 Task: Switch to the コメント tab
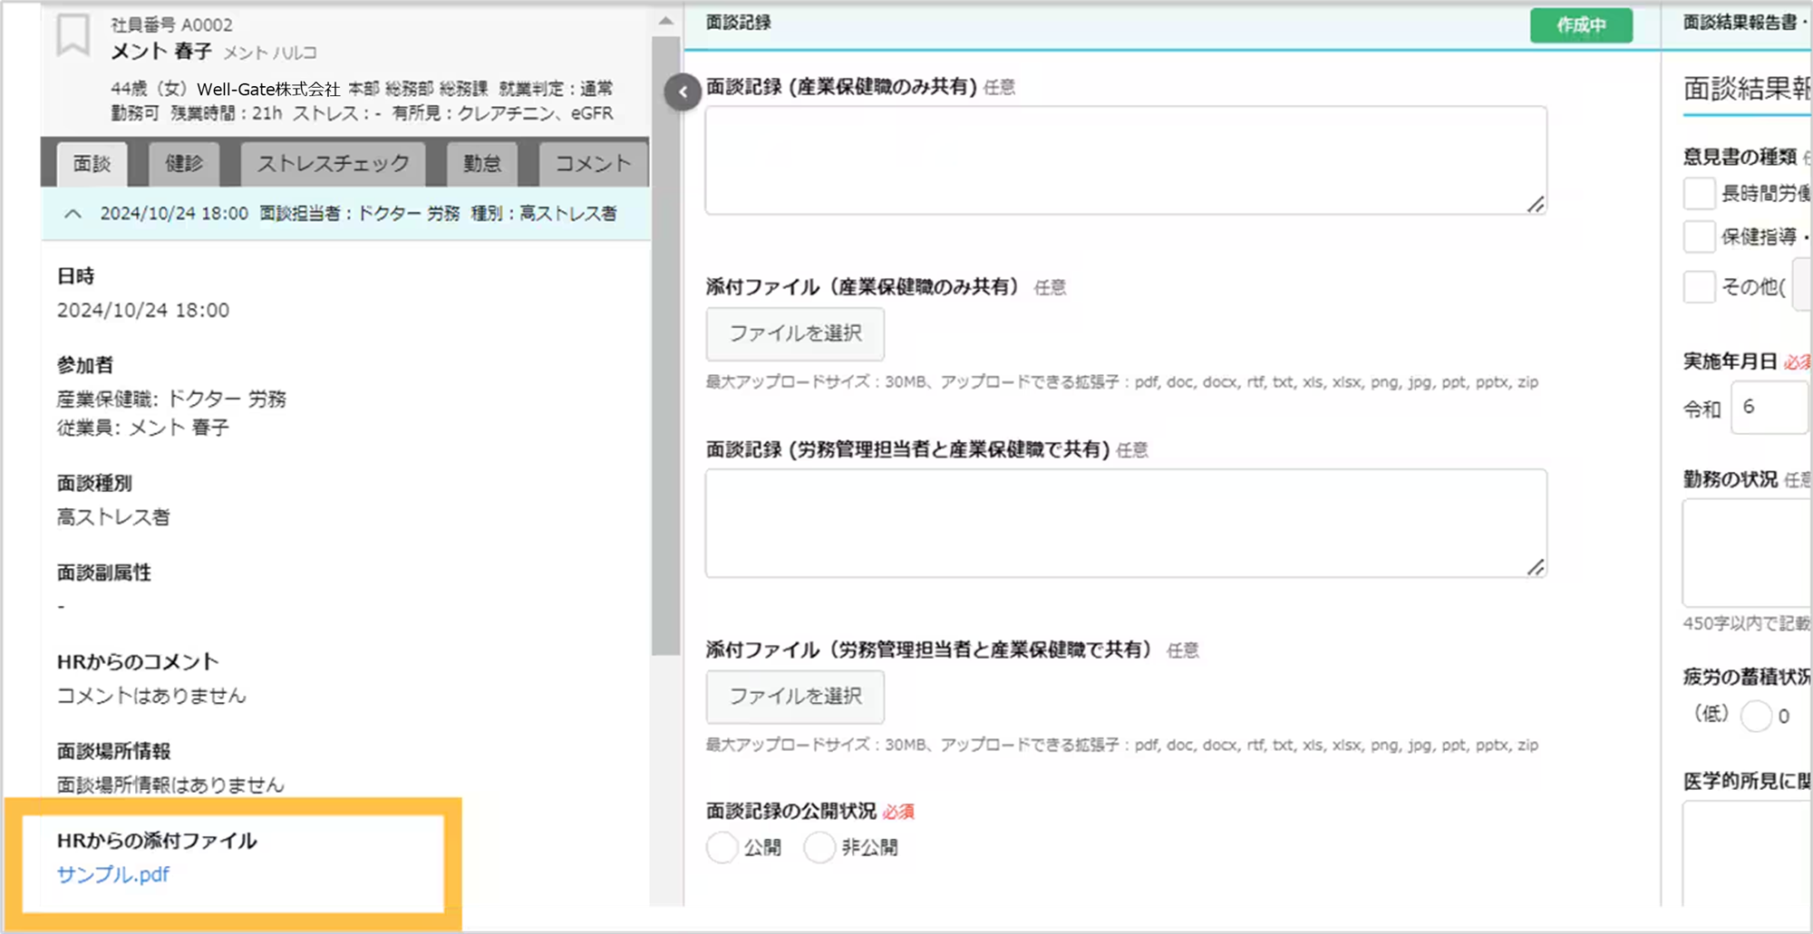coord(593,164)
